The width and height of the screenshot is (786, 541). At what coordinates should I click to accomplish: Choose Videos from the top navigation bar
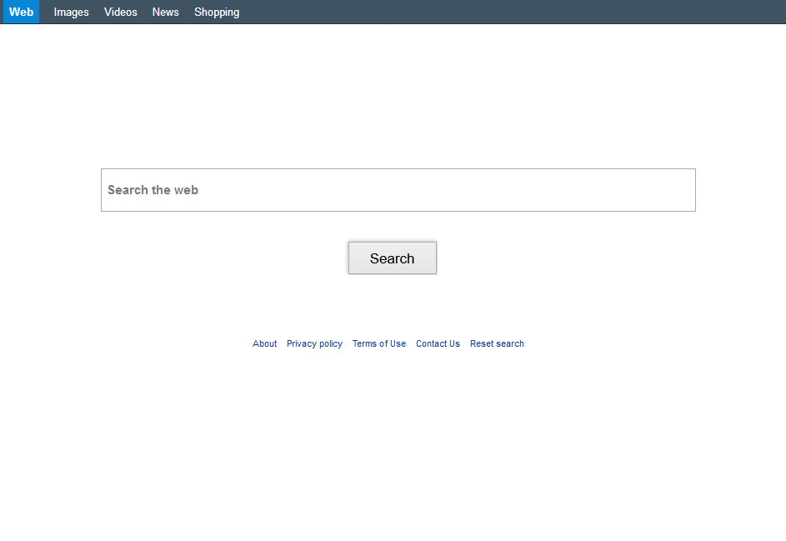pos(120,12)
